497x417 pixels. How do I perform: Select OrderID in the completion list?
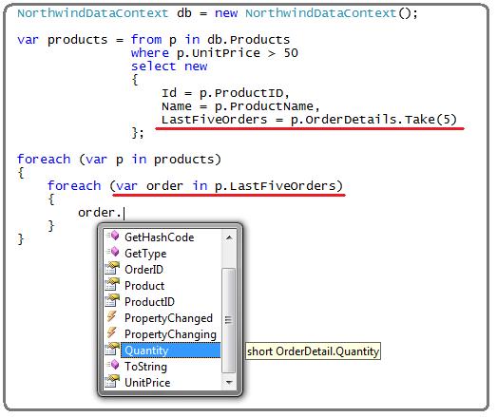click(x=143, y=270)
